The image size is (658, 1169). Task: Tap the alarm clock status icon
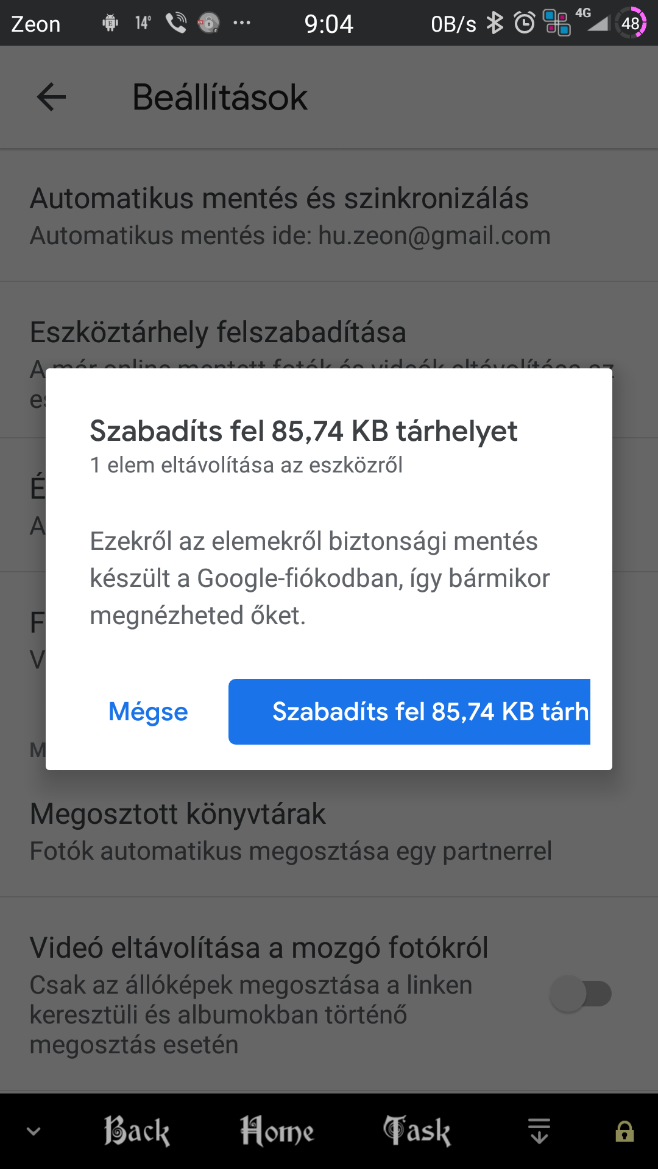524,24
